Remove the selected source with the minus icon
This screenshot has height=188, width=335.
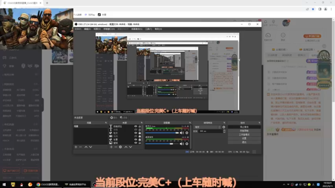116,147
